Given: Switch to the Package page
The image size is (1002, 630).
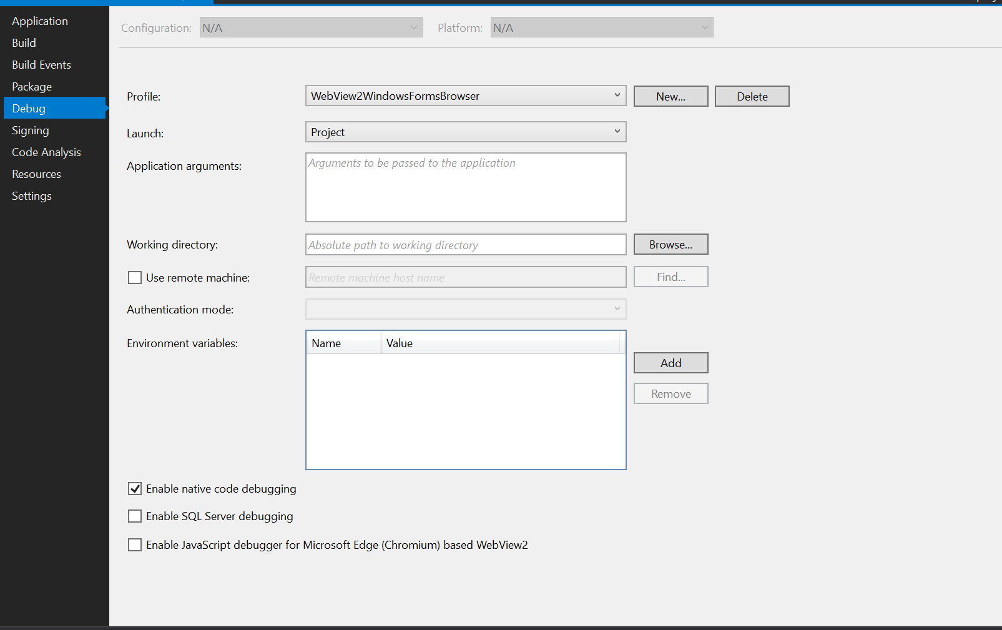Looking at the screenshot, I should tap(32, 86).
